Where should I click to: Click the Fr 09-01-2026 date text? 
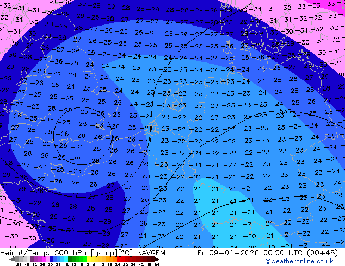pos(228,253)
